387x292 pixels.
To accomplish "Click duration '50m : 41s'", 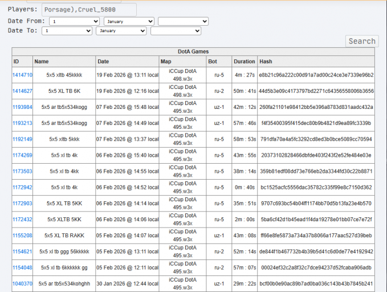I will pos(245,91).
